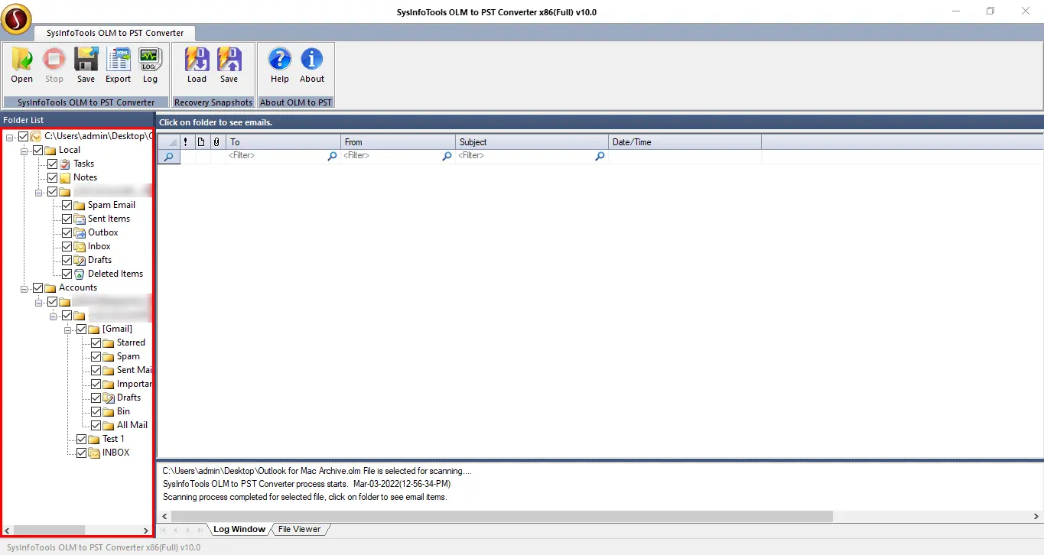Click the magnifier icon in the Subject filter
Image resolution: width=1044 pixels, height=555 pixels.
tap(600, 156)
